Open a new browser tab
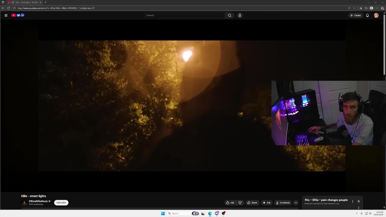 pyautogui.click(x=46, y=2)
